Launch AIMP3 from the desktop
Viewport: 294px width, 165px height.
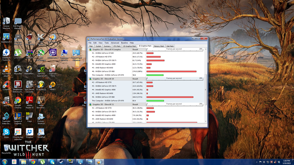(53, 86)
